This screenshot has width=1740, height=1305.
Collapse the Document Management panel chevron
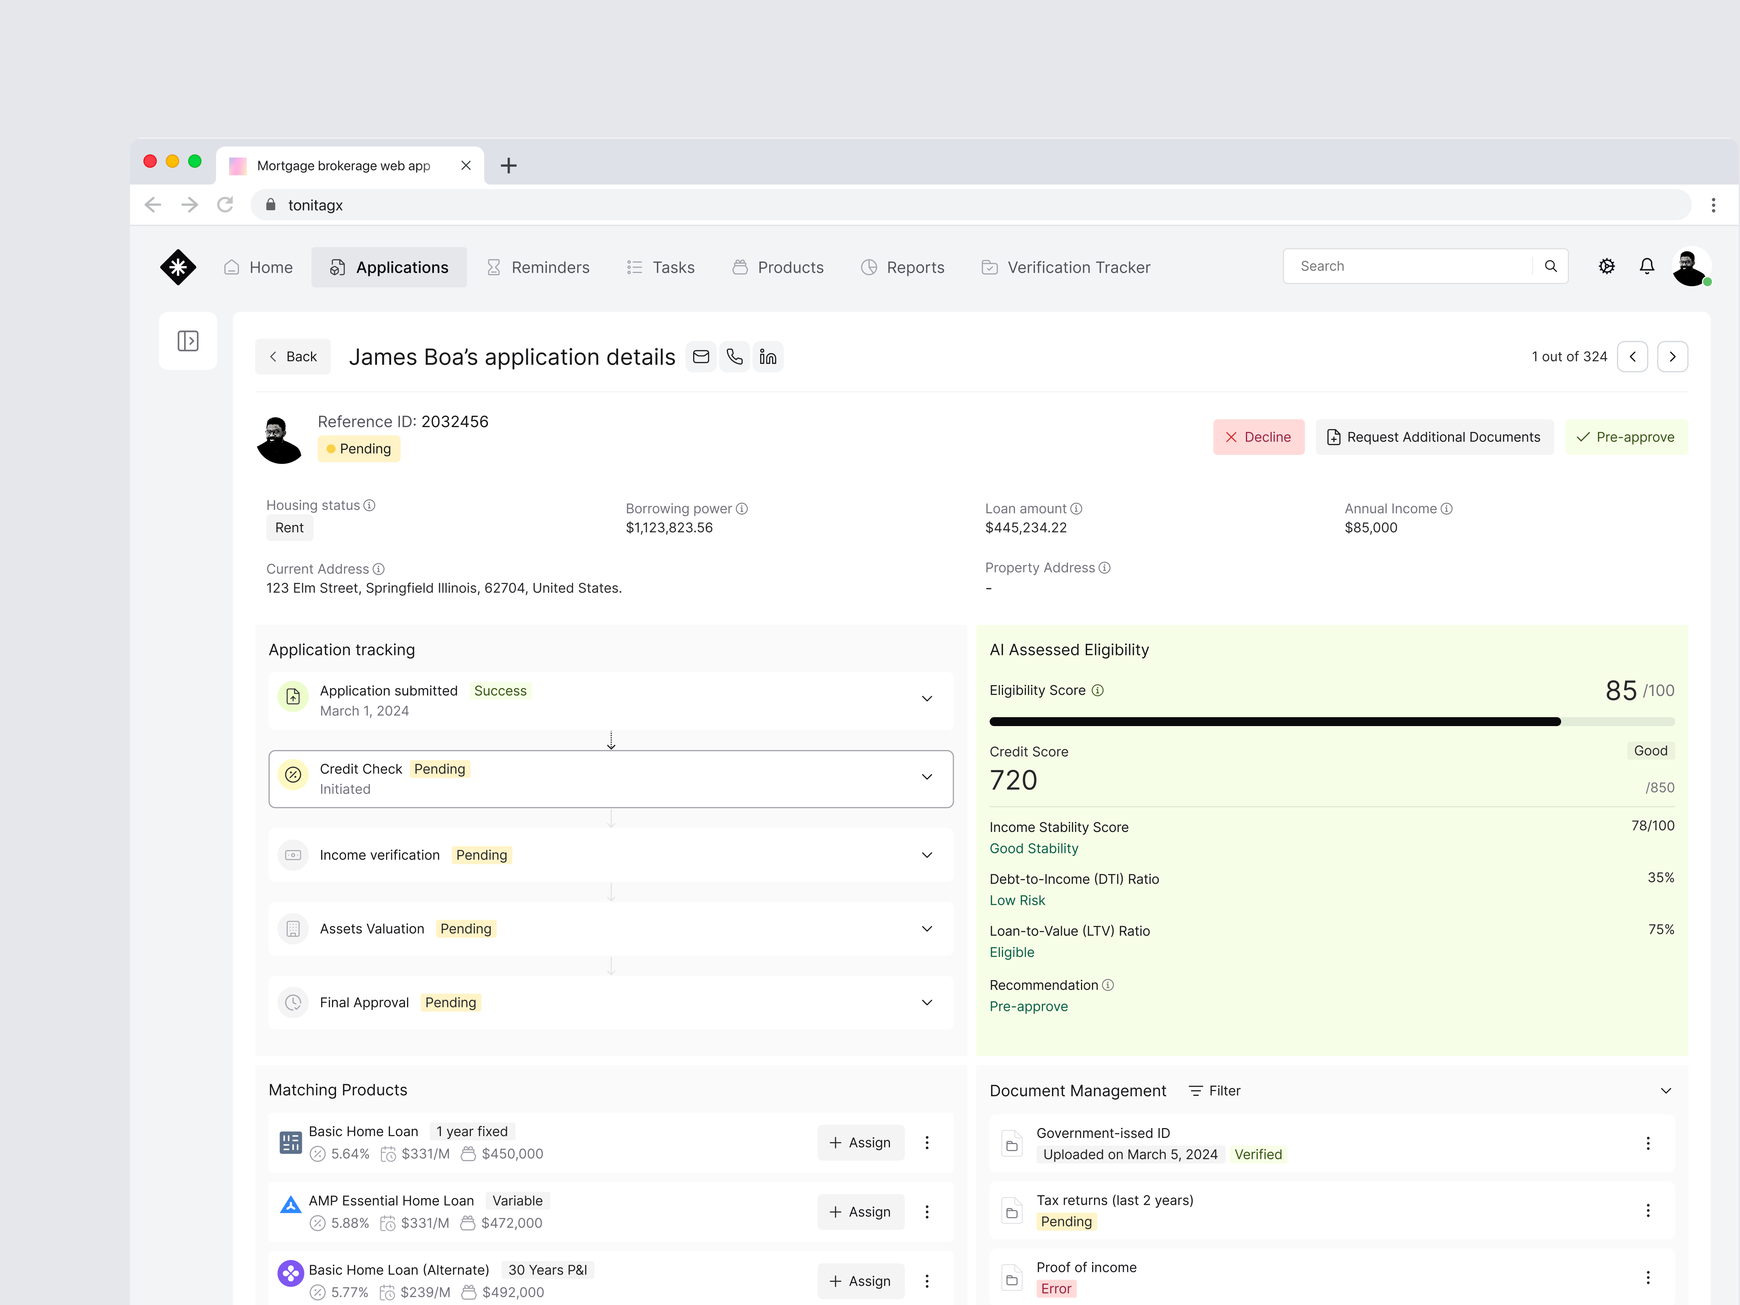(1665, 1090)
